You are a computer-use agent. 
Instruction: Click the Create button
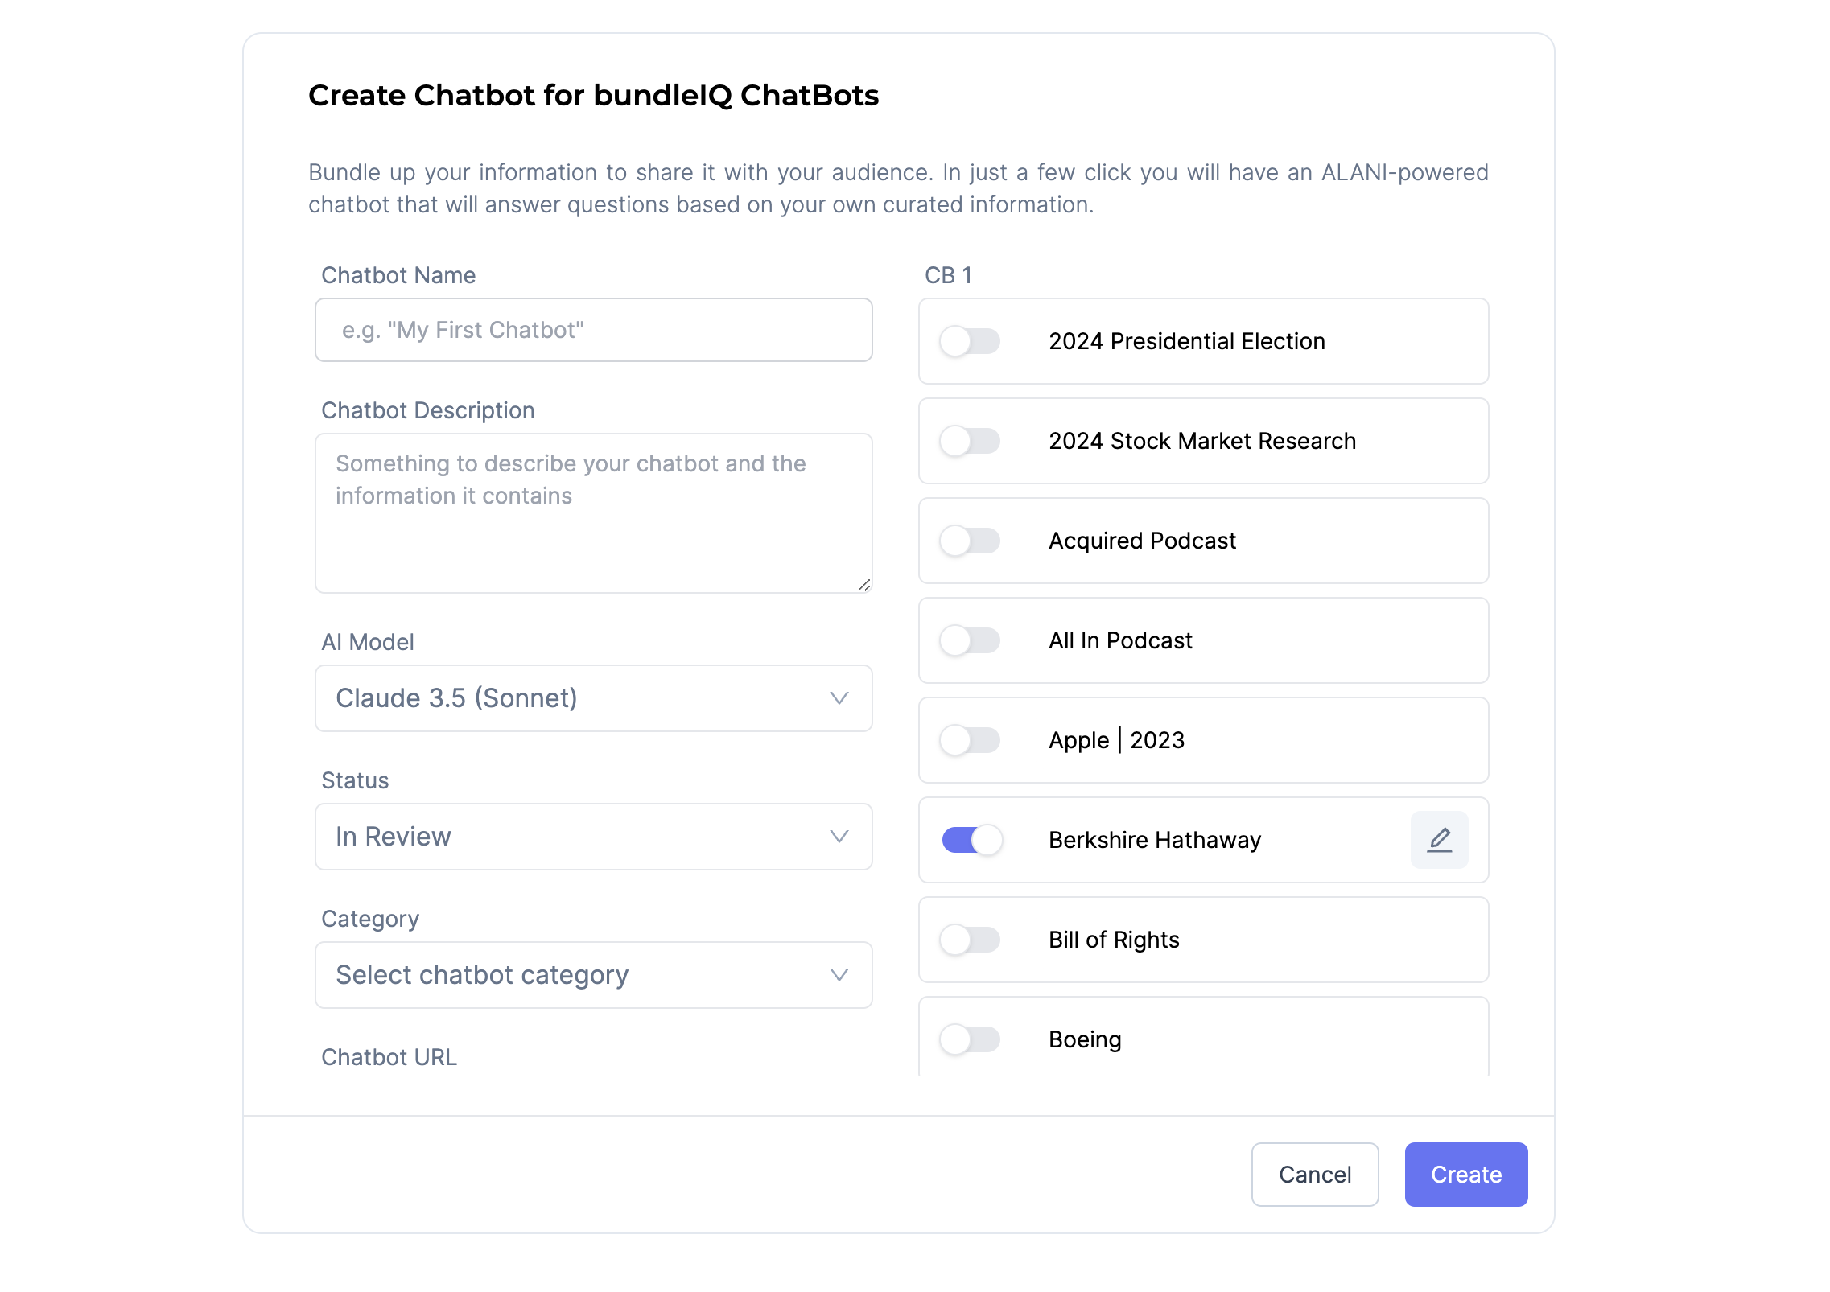click(1465, 1175)
